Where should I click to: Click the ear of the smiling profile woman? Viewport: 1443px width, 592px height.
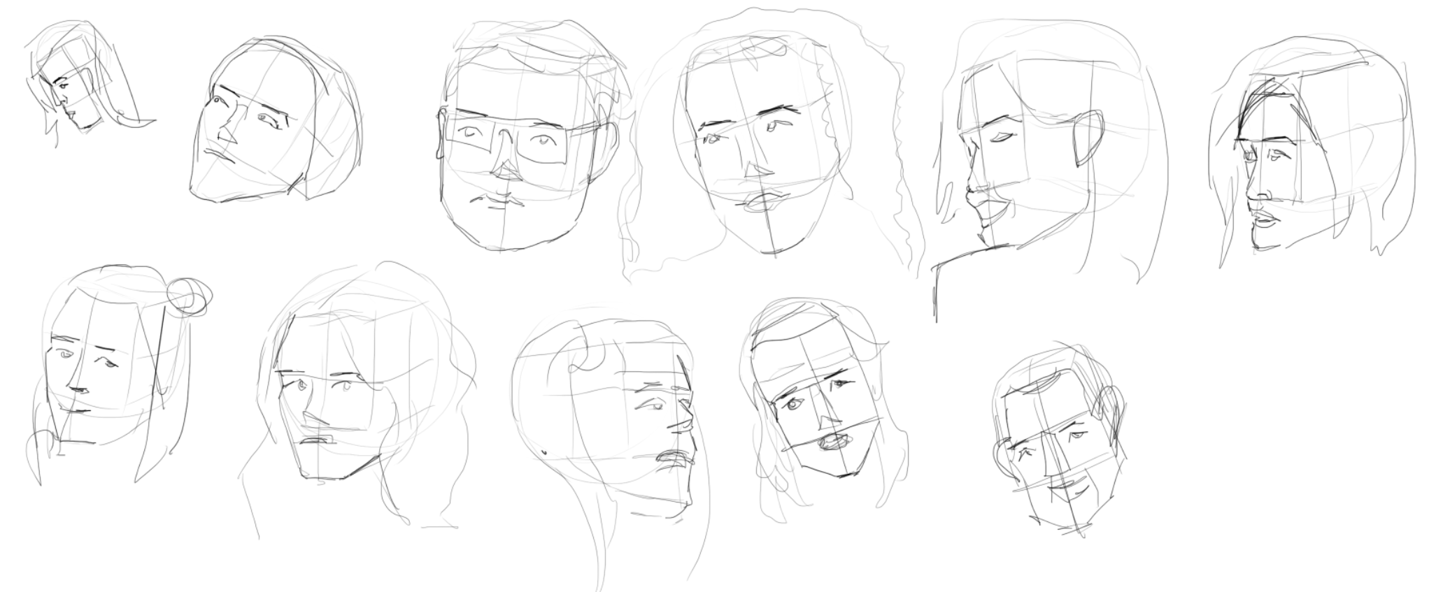(1088, 138)
